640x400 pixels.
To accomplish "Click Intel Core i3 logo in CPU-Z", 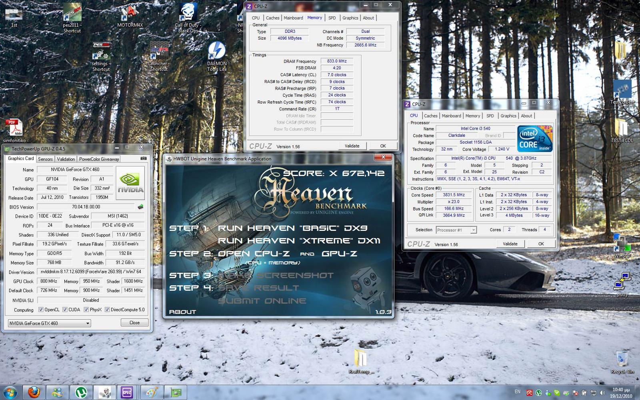I will 535,138.
